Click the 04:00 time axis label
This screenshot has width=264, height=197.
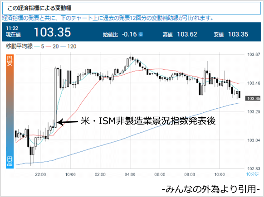pyautogui.click(x=130, y=175)
